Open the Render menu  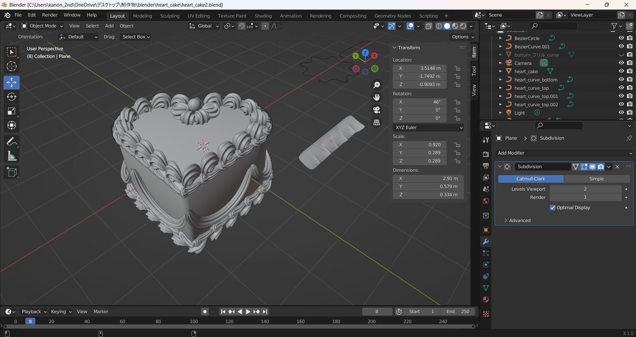[x=50, y=15]
